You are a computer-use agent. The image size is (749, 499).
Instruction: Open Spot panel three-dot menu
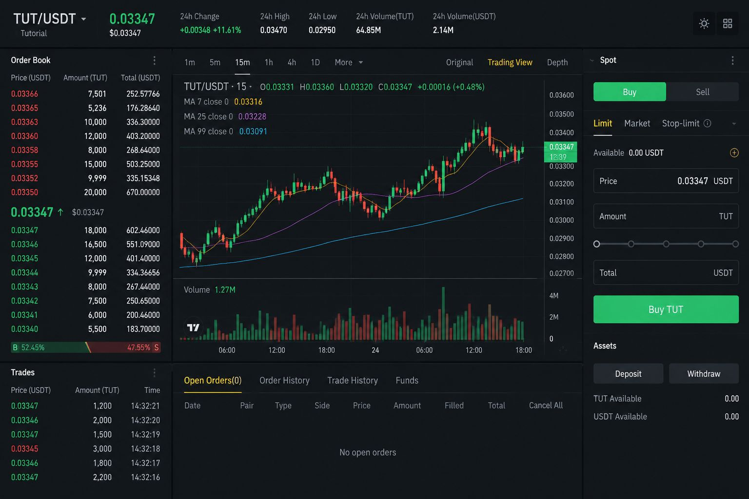[732, 60]
